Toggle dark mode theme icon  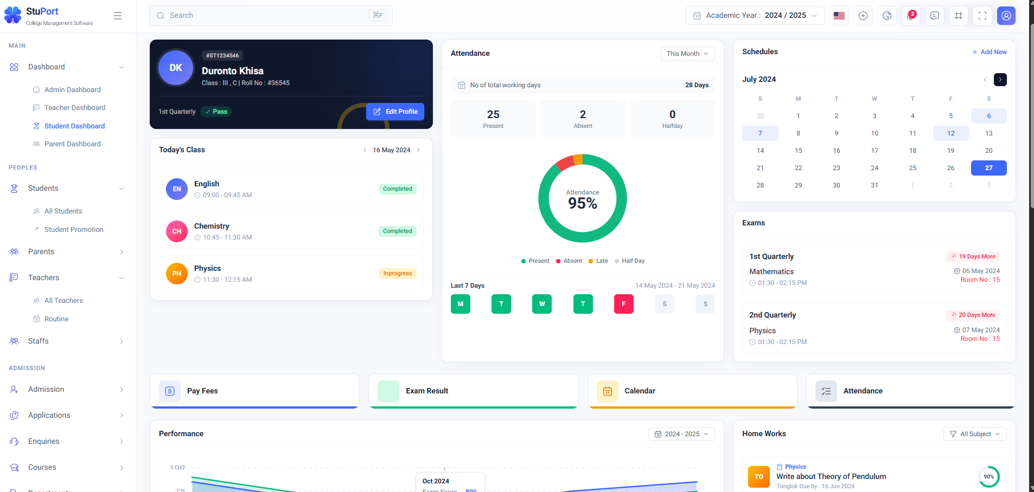887,16
